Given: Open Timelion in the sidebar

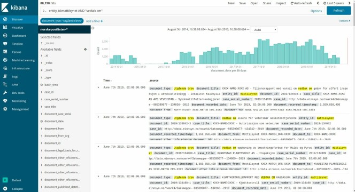Looking at the screenshot, I should (x=19, y=44).
